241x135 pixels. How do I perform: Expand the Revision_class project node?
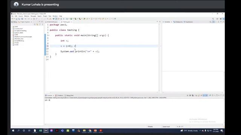click(12, 39)
